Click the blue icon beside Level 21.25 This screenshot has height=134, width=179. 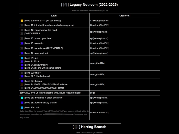pos(22,62)
